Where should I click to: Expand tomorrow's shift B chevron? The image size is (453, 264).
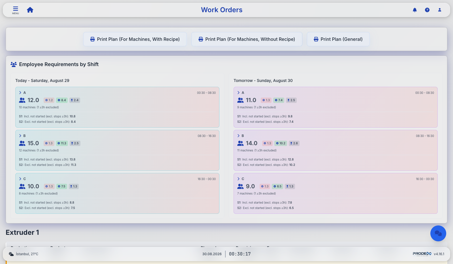(x=238, y=136)
